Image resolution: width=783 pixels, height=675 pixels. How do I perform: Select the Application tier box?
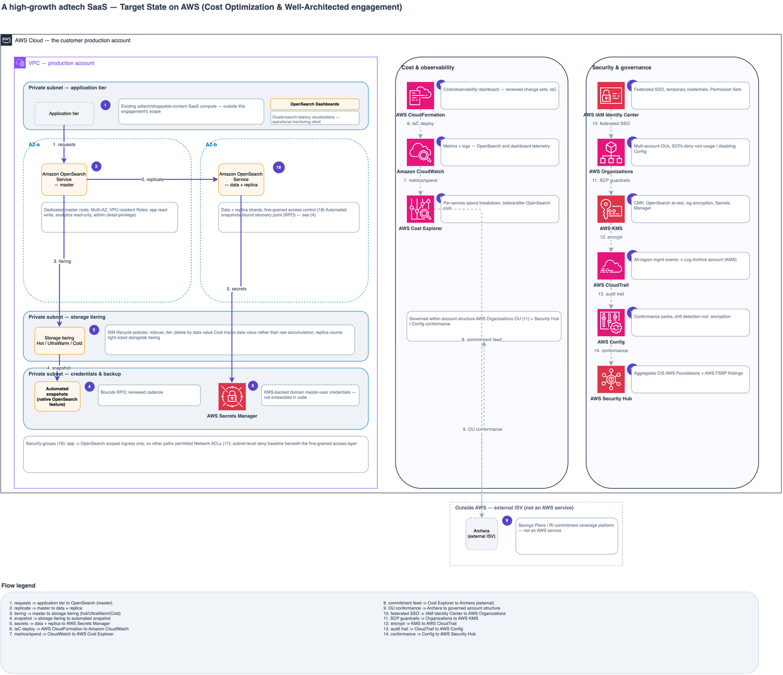64,114
